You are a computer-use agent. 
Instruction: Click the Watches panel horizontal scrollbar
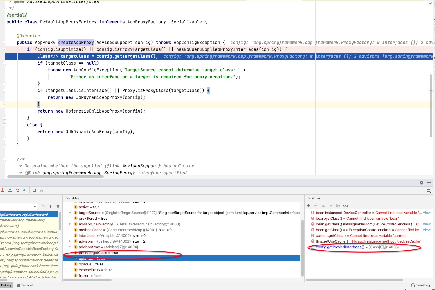(x=354, y=280)
